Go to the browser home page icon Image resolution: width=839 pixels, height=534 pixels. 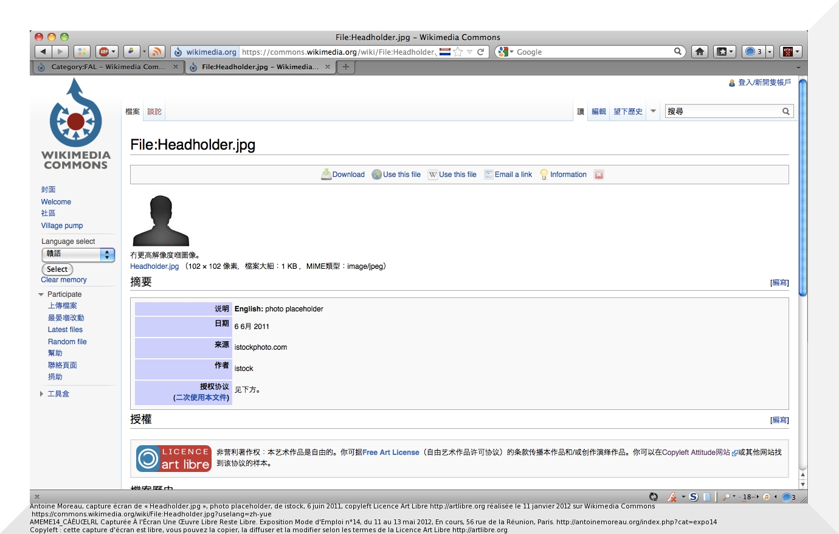coord(700,52)
